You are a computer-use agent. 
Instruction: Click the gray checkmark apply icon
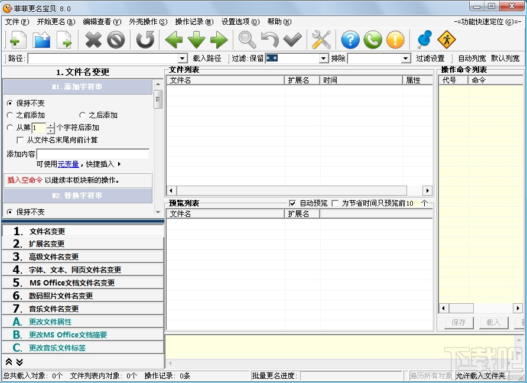click(x=292, y=40)
